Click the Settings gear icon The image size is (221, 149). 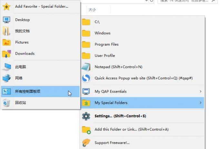pyautogui.click(x=86, y=116)
